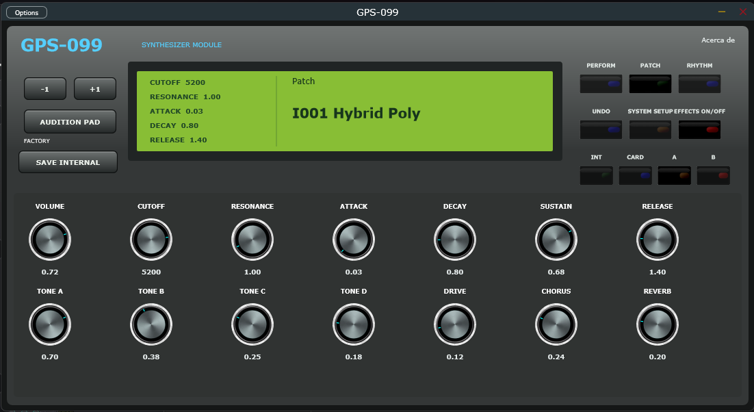
Task: Trigger the Audition Pad button
Action: pos(70,122)
